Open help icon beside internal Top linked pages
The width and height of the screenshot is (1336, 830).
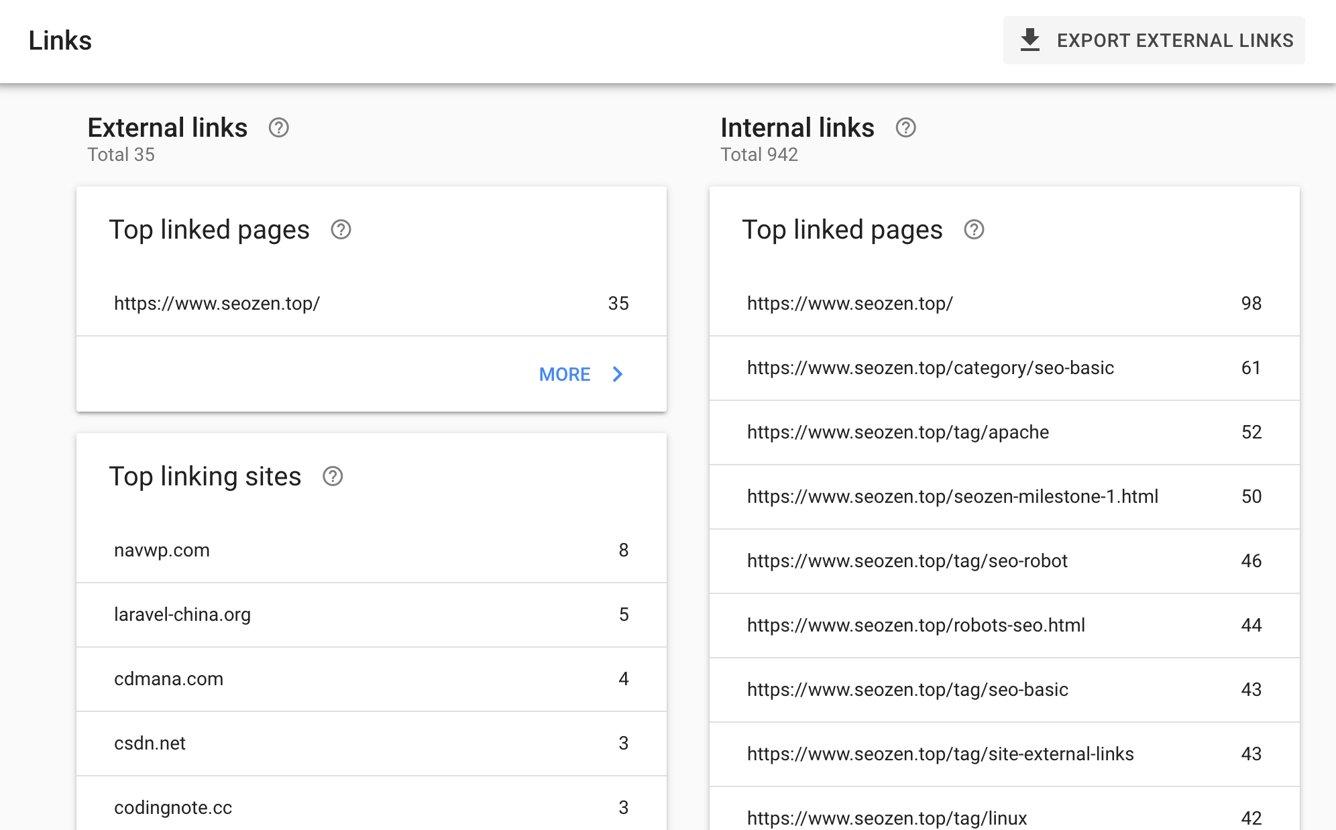click(x=974, y=230)
